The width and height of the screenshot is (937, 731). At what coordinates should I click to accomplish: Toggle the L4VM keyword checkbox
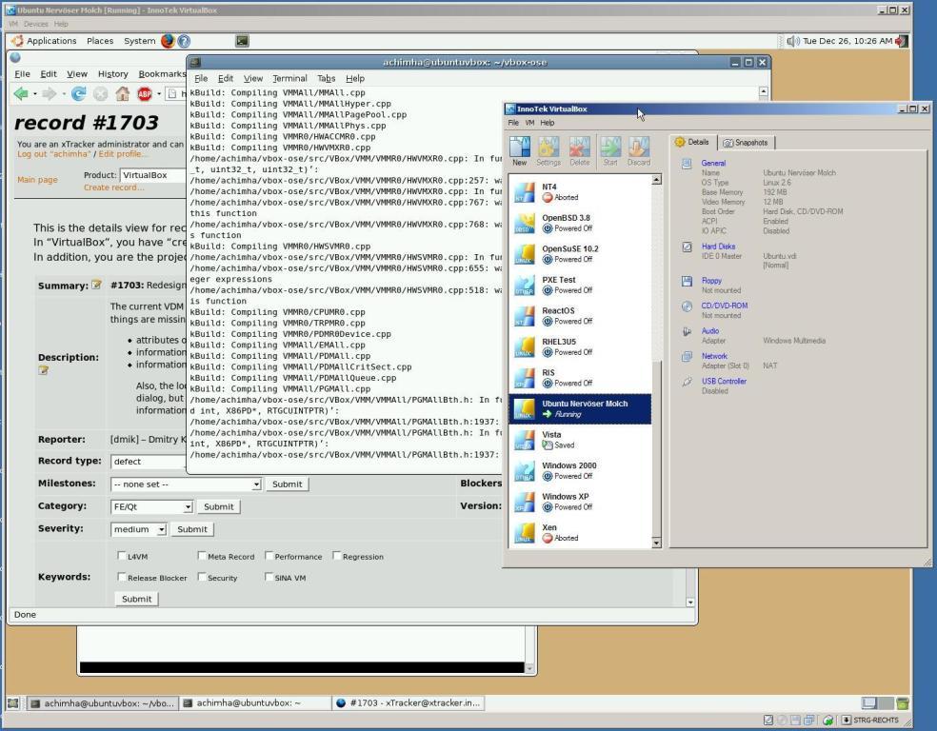[122, 556]
